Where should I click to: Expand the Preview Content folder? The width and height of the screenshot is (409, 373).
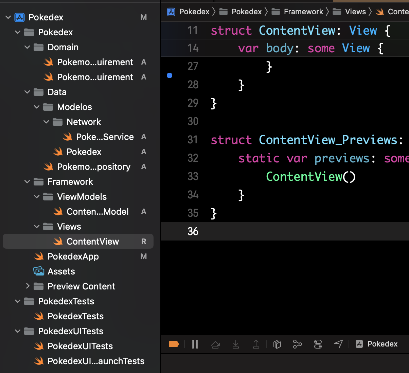(x=28, y=286)
